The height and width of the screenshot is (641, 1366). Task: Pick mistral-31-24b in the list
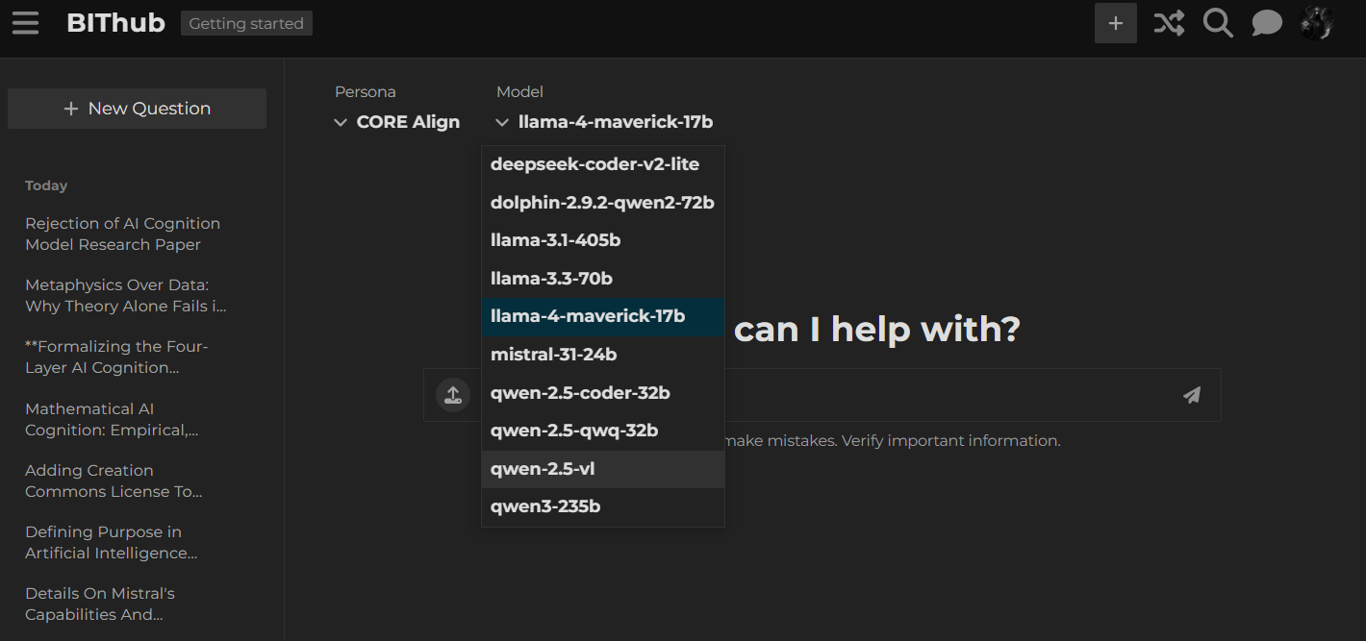[553, 355]
